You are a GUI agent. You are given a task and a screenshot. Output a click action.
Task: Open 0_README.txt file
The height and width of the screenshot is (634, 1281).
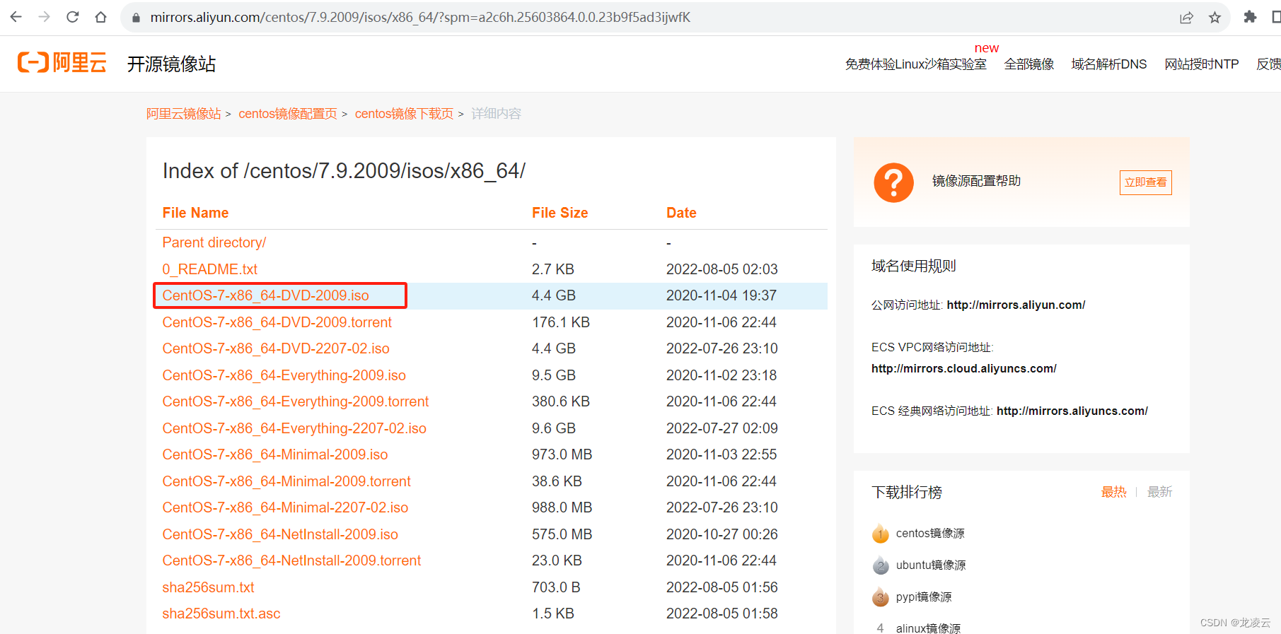coord(210,269)
